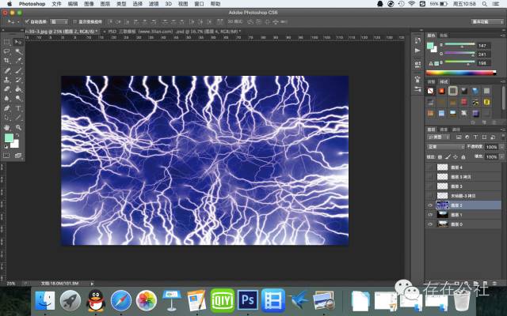Hide layer 图层 0 via eye icon
507x316 pixels.
click(x=431, y=224)
